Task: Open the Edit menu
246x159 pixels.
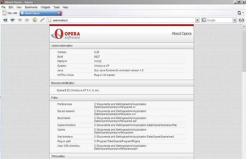Action: [11, 7]
